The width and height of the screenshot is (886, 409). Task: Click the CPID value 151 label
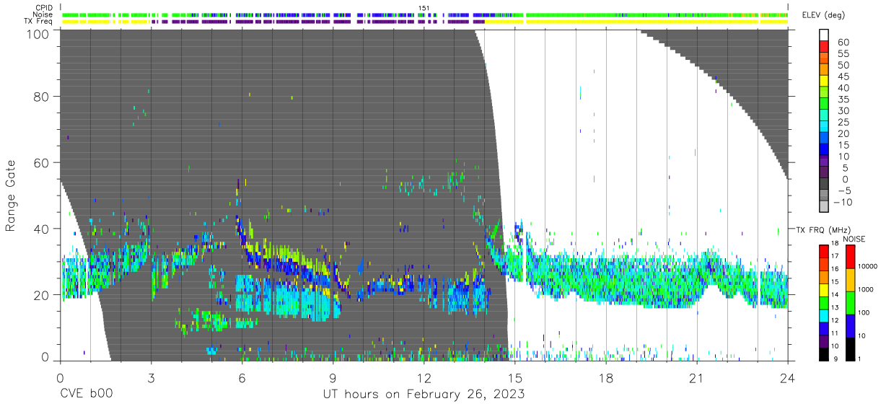[x=424, y=8]
